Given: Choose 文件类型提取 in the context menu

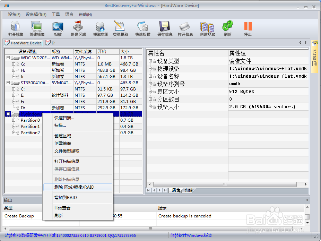Looking at the screenshot, I should 78,151.
